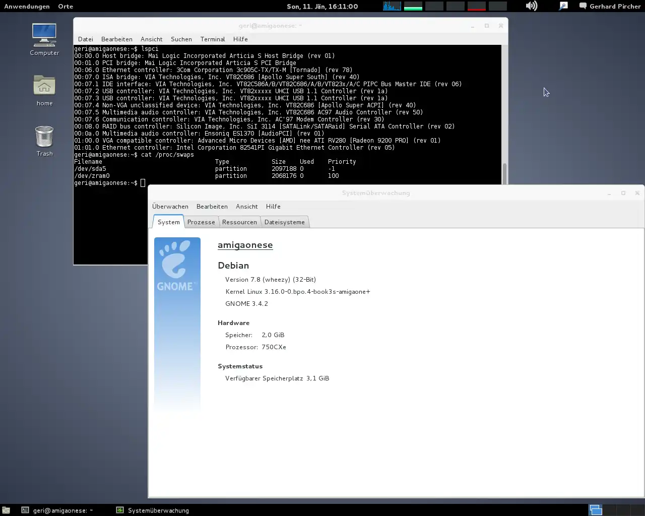This screenshot has height=516, width=645.
Task: Click the CPU load graph applet
Action: (392, 6)
